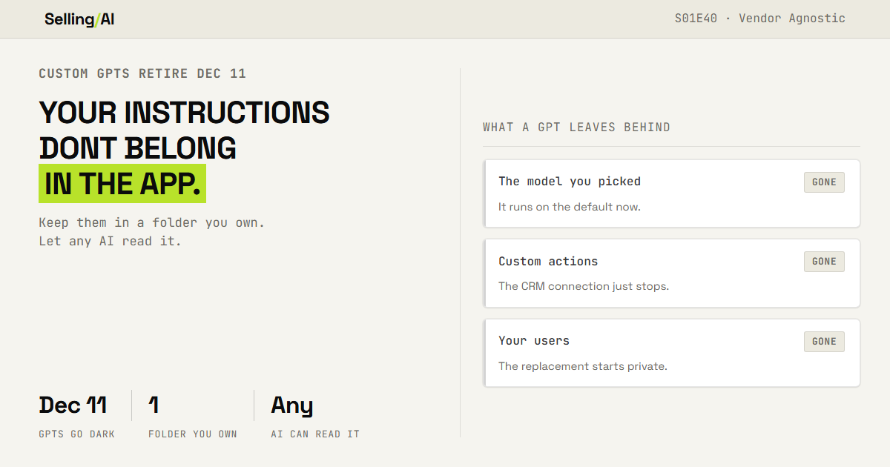Viewport: 890px width, 467px height.
Task: Click the GONE badge on model card
Action: pos(824,182)
